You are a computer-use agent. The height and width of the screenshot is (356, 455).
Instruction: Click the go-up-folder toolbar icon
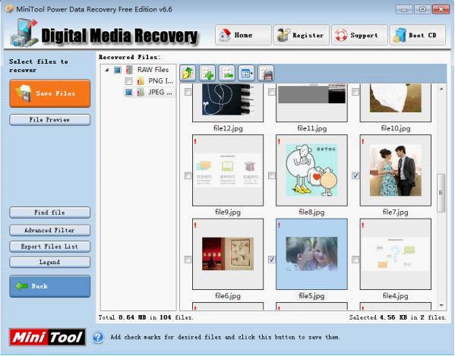(x=188, y=73)
